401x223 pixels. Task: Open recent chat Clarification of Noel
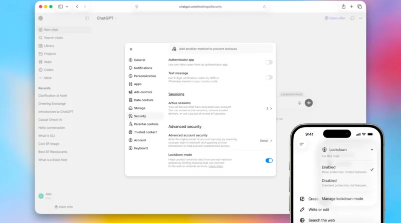(53, 96)
